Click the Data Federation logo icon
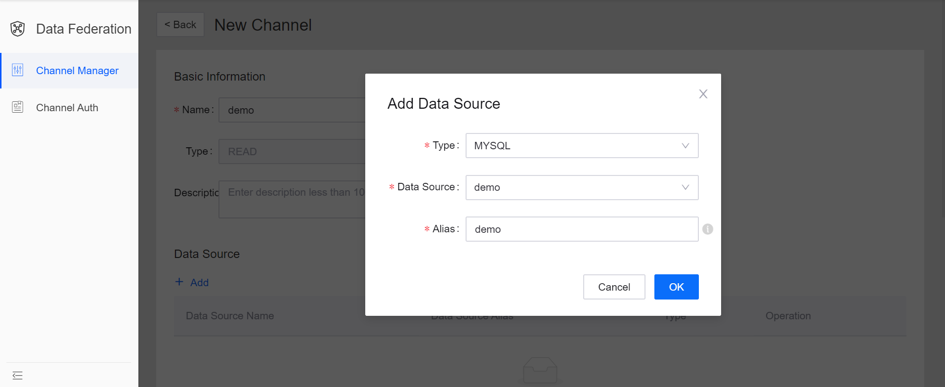Screen dimensions: 945x387 coord(18,29)
